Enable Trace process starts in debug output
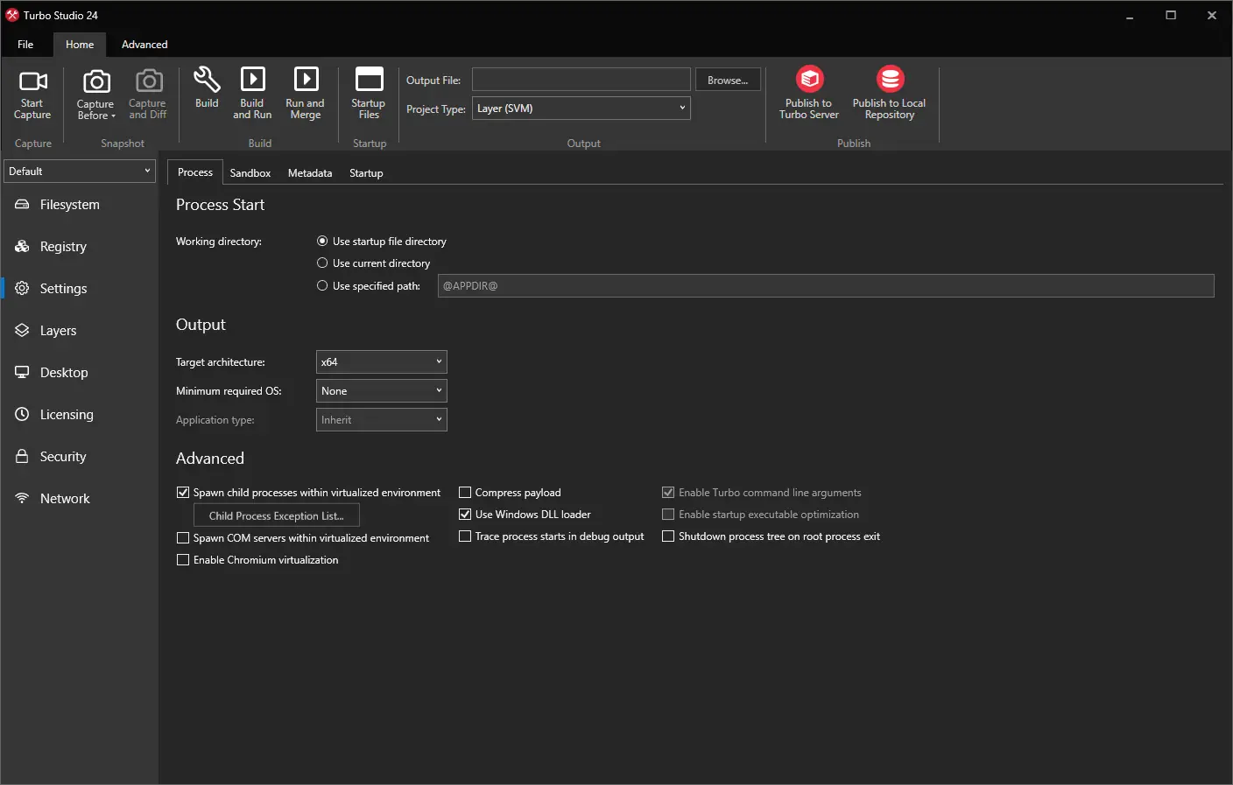1233x785 pixels. coord(465,536)
